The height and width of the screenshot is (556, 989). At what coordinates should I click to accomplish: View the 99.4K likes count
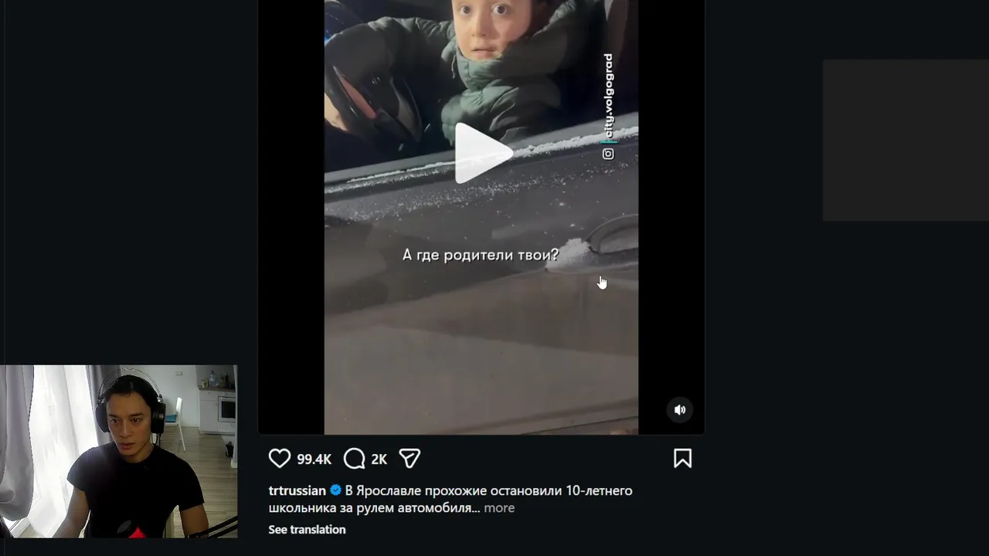(x=314, y=459)
